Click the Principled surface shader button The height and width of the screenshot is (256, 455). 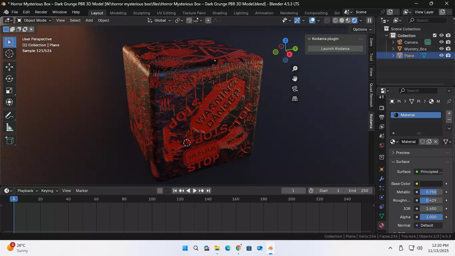click(428, 172)
